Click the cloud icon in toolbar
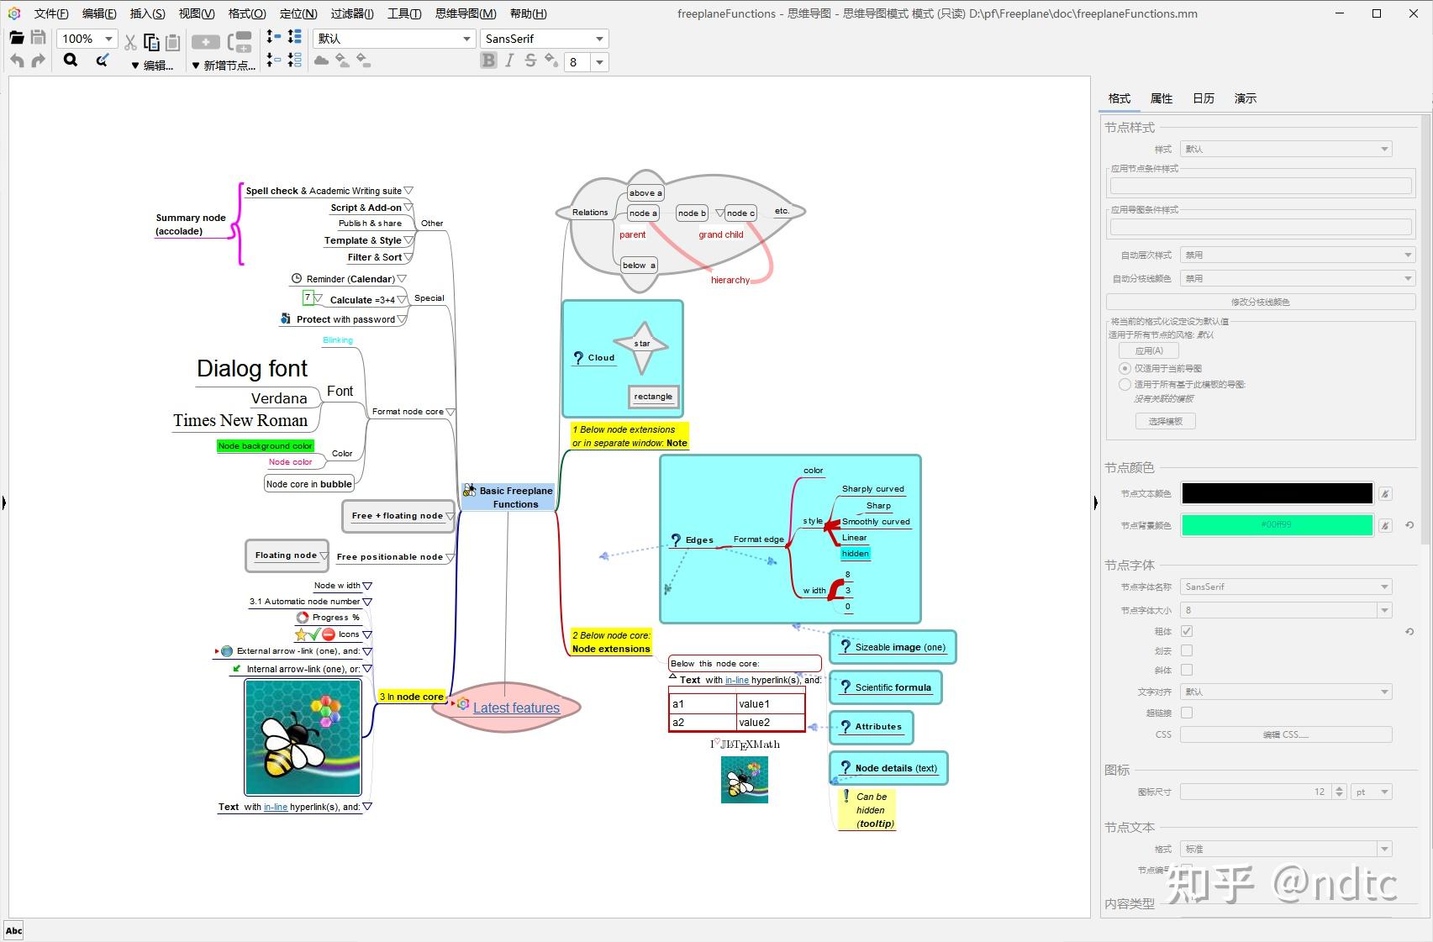1433x942 pixels. 321,61
